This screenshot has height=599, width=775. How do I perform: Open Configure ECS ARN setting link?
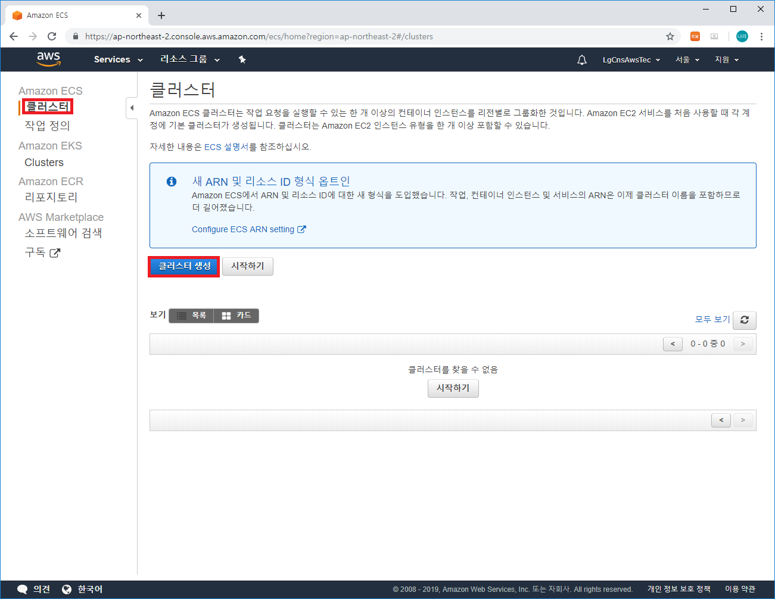tap(249, 229)
